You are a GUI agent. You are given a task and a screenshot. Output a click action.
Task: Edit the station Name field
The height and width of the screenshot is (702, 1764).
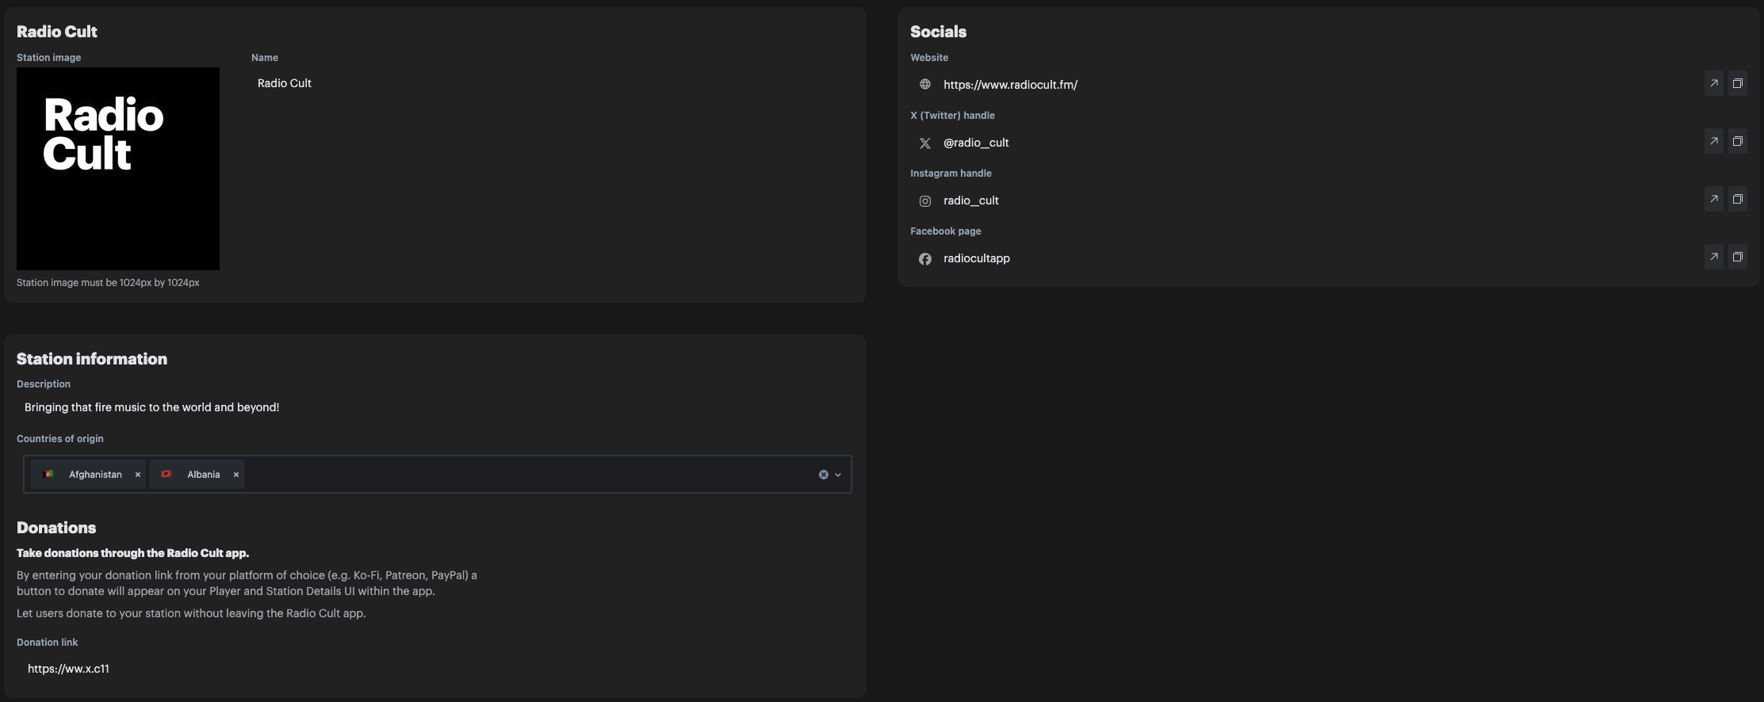tap(551, 83)
